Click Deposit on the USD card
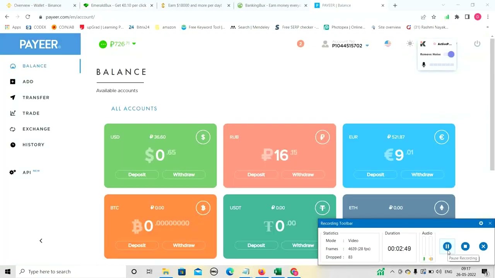This screenshot has width=495, height=278. [137, 175]
